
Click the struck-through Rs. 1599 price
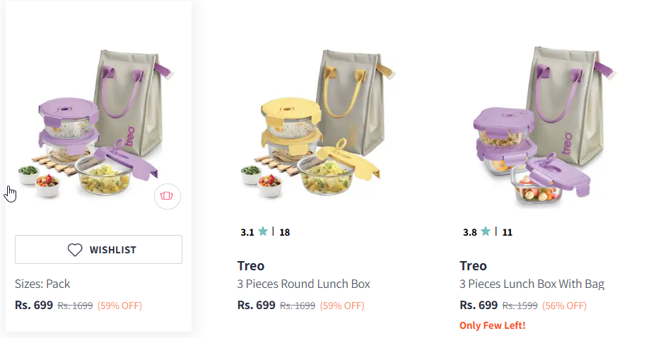[520, 306]
